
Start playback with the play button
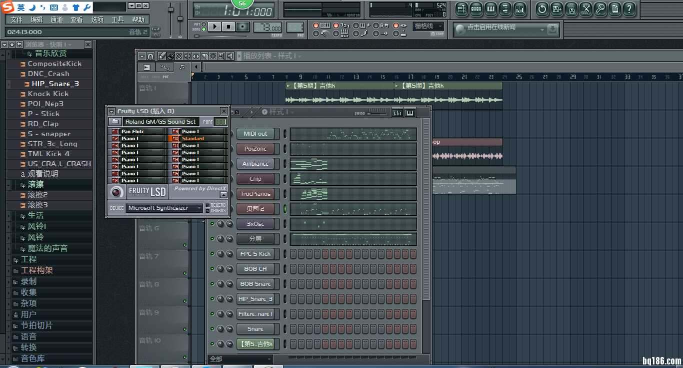(214, 27)
